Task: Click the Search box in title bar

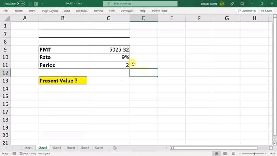Action: [140, 3]
